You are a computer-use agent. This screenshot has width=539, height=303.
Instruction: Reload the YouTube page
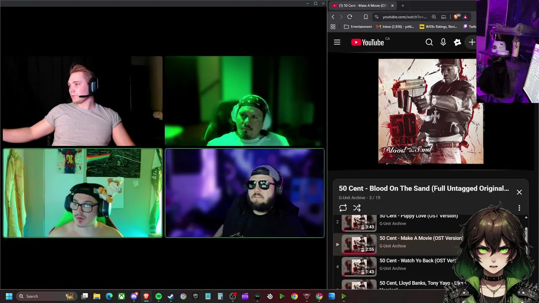[350, 17]
